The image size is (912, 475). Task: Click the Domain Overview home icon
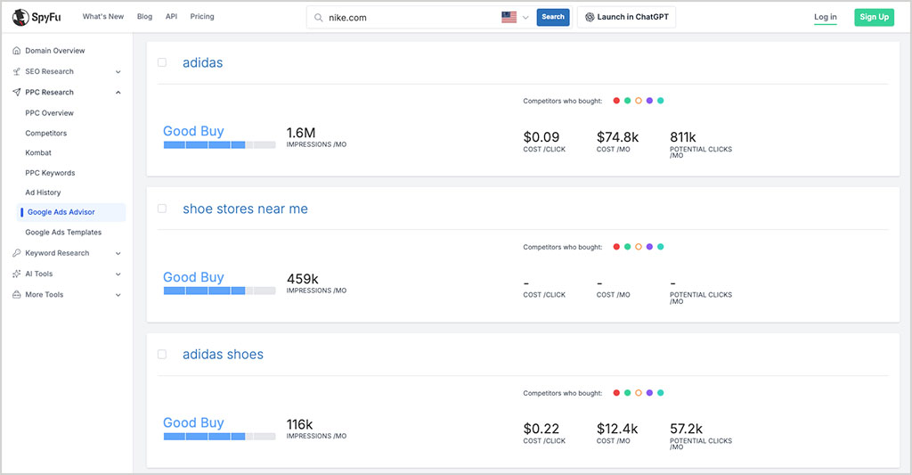(16, 51)
